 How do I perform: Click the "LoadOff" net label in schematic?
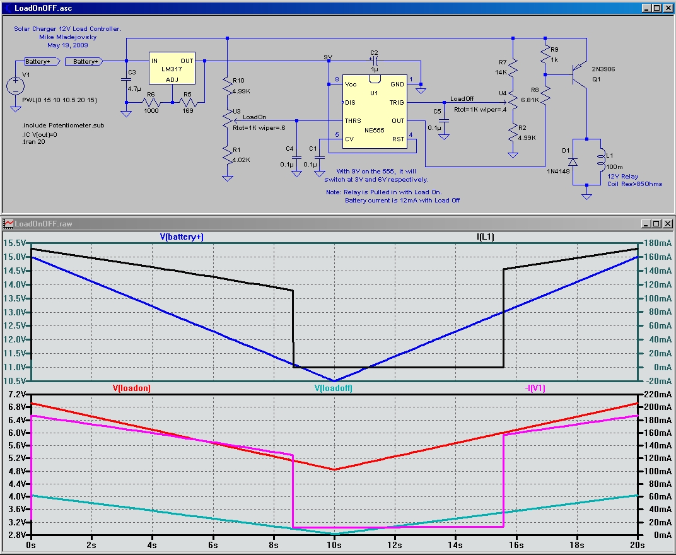(462, 99)
